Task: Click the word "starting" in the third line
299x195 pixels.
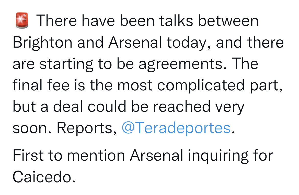Action: 66,64
